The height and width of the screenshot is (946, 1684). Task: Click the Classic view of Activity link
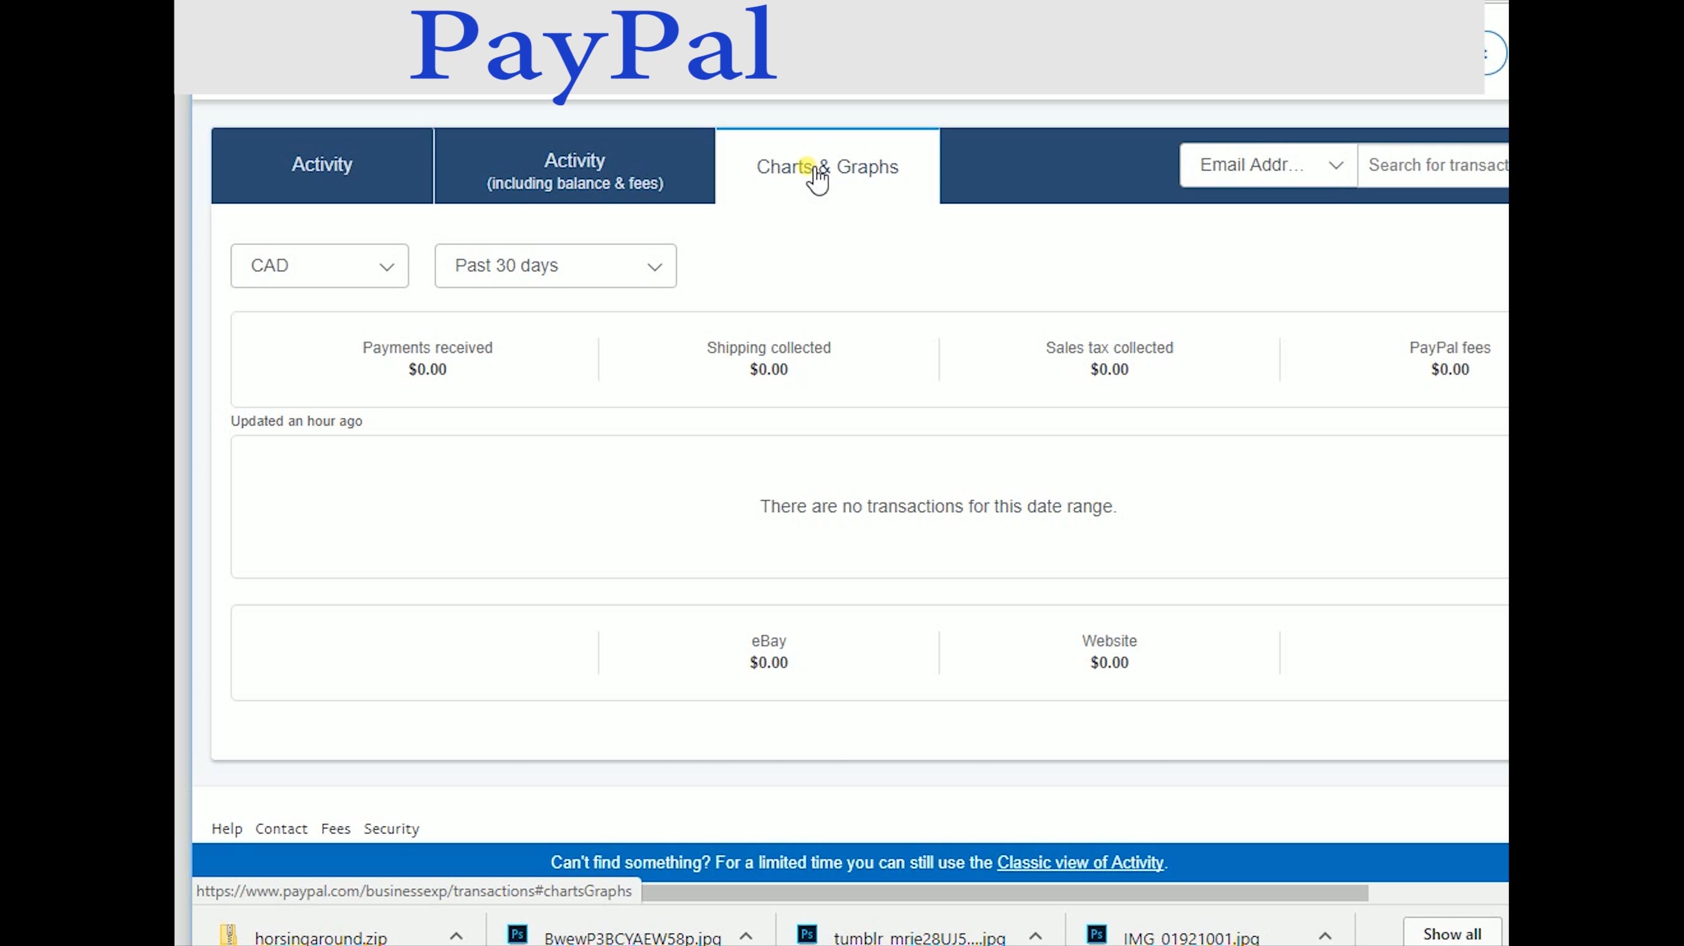1080,863
